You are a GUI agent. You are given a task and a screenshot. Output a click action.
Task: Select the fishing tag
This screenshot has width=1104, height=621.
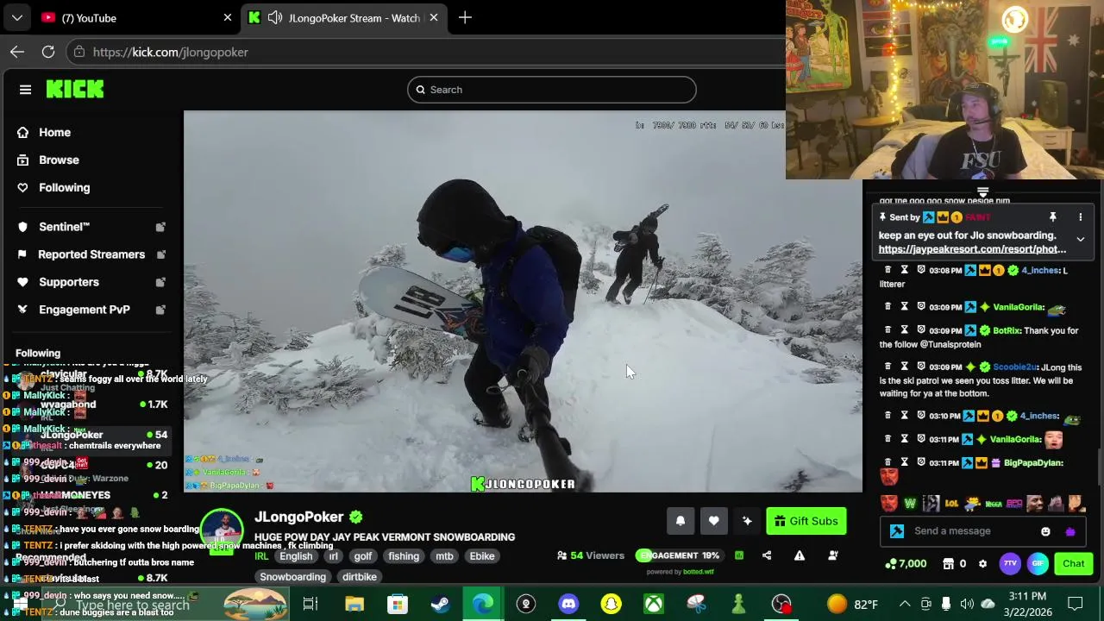[404, 556]
